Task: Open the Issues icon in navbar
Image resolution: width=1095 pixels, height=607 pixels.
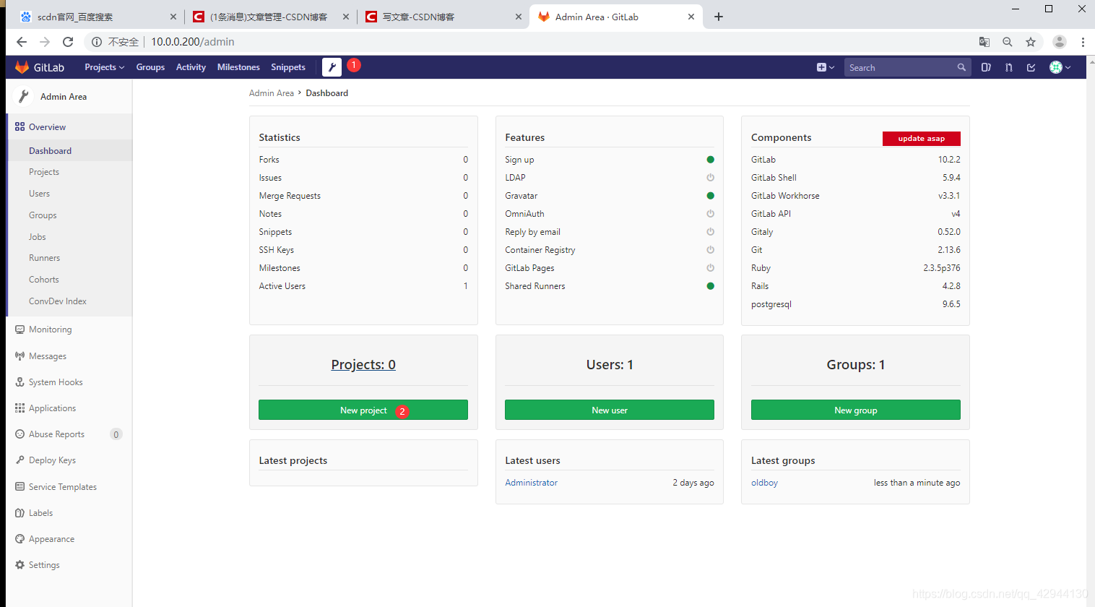Action: click(x=986, y=67)
